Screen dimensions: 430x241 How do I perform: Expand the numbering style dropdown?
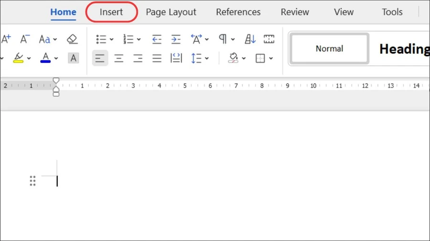pyautogui.click(x=139, y=40)
